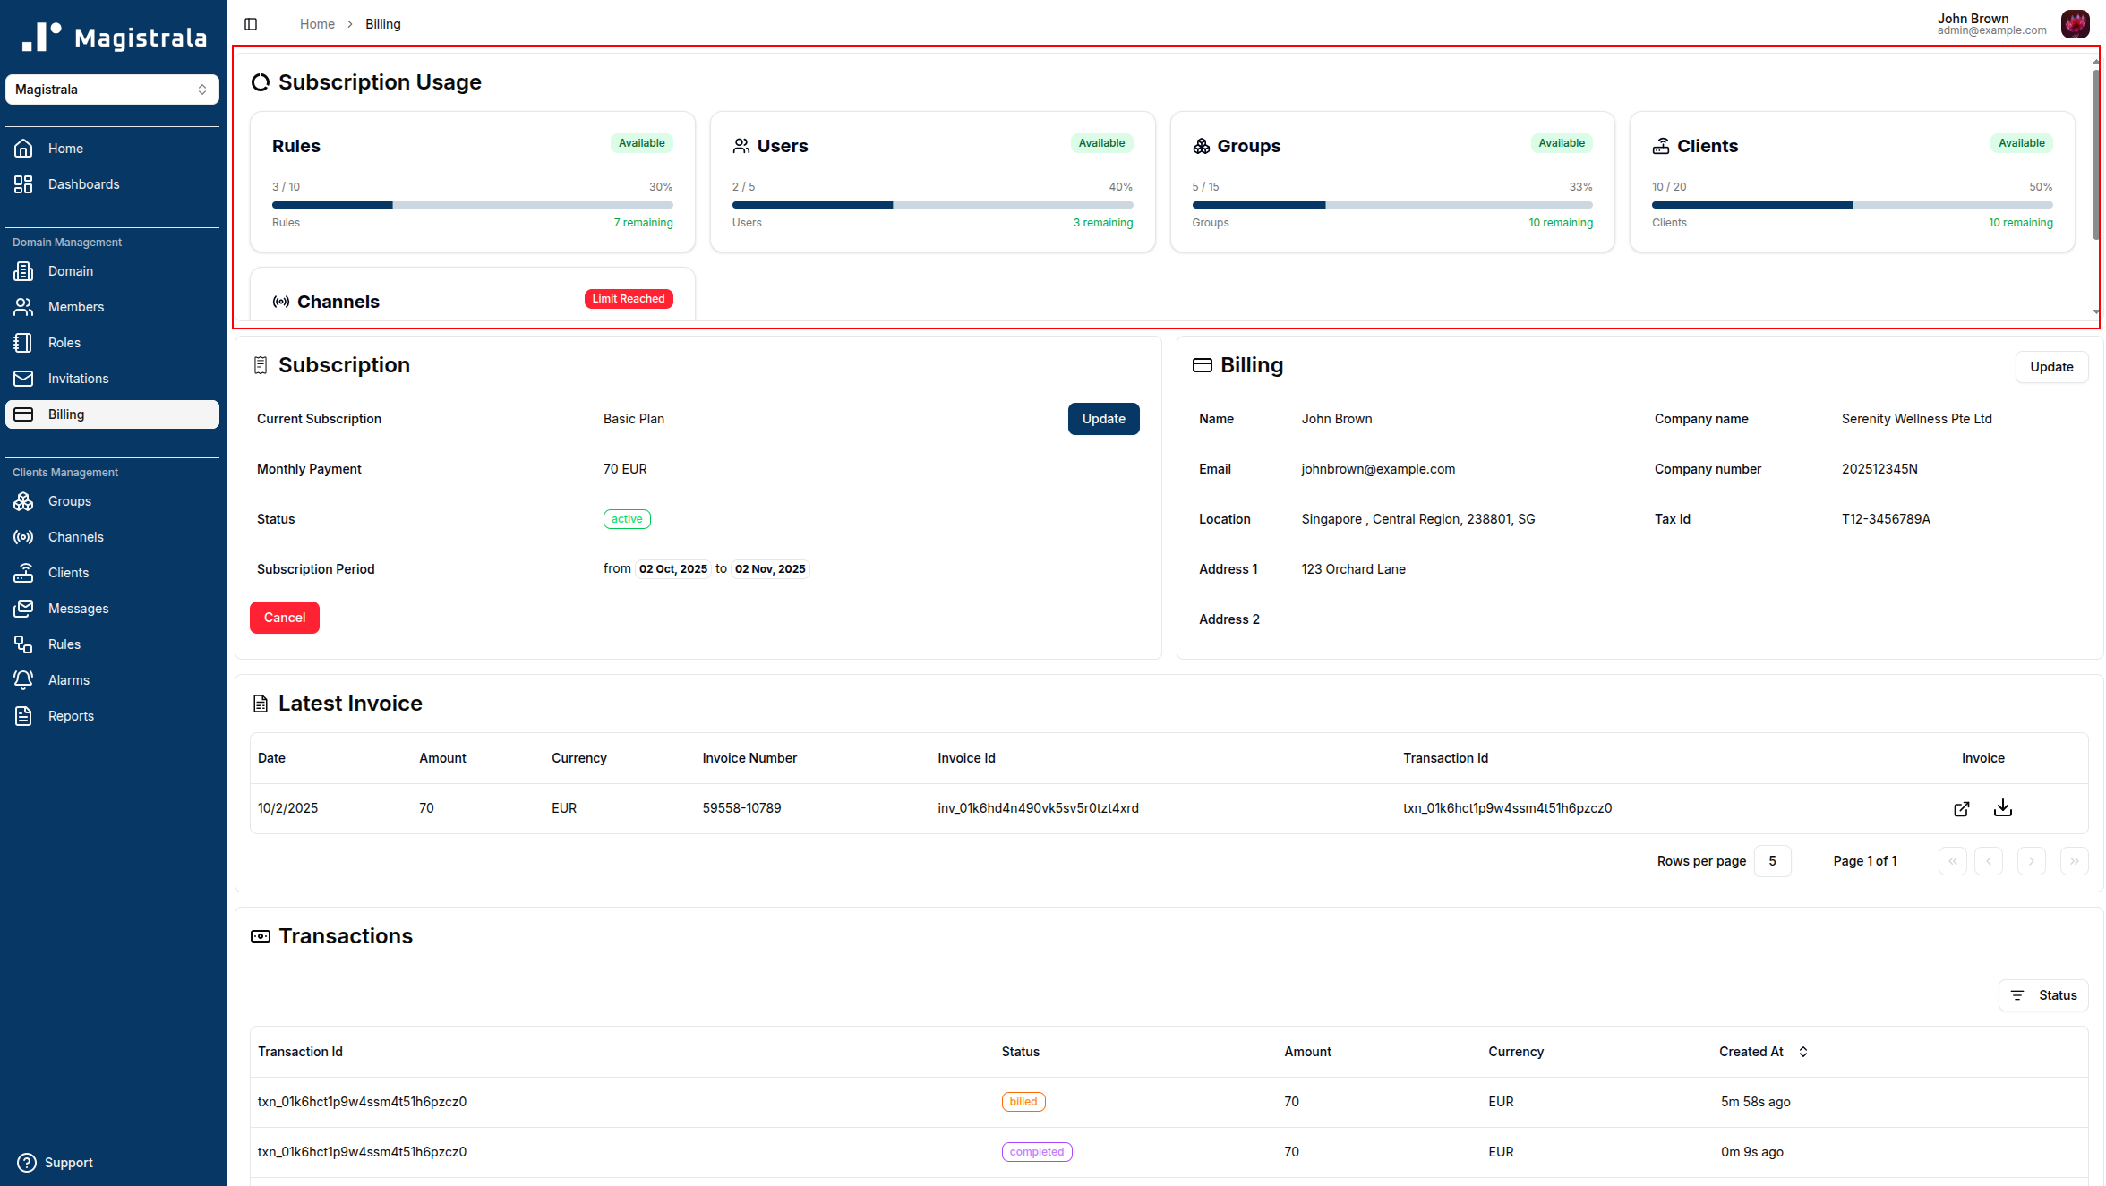Collapse the sidebar with the panel toggle icon

tap(251, 24)
